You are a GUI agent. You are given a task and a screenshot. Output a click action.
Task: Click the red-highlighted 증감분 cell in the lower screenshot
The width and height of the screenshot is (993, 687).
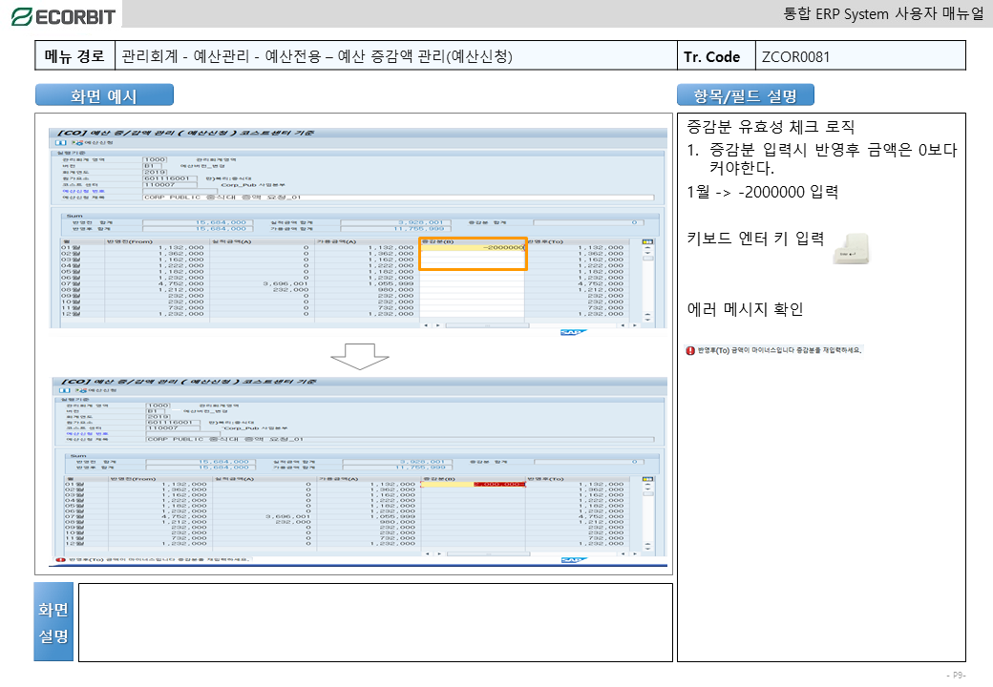tap(498, 485)
